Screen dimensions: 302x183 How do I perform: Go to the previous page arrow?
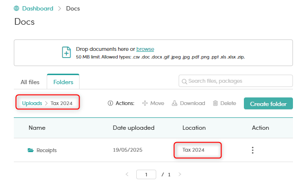127,174
